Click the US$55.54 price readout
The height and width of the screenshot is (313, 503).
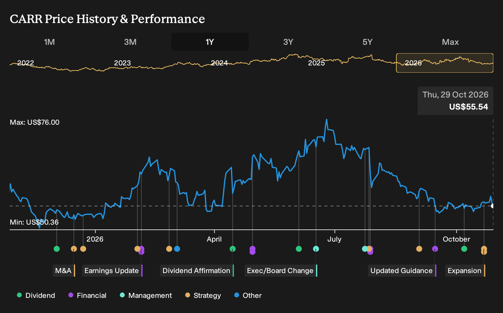[x=468, y=107]
